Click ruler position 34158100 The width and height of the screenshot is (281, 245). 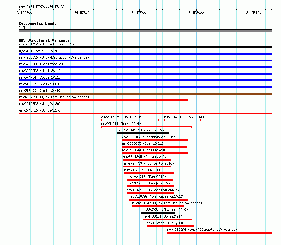click(254, 13)
